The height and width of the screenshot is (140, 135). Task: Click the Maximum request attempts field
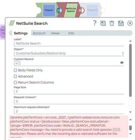coord(69,111)
